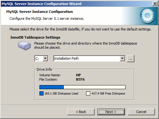This screenshot has height=119, width=159.
Task: Go back with the Back button
Action: pyautogui.click(x=81, y=112)
